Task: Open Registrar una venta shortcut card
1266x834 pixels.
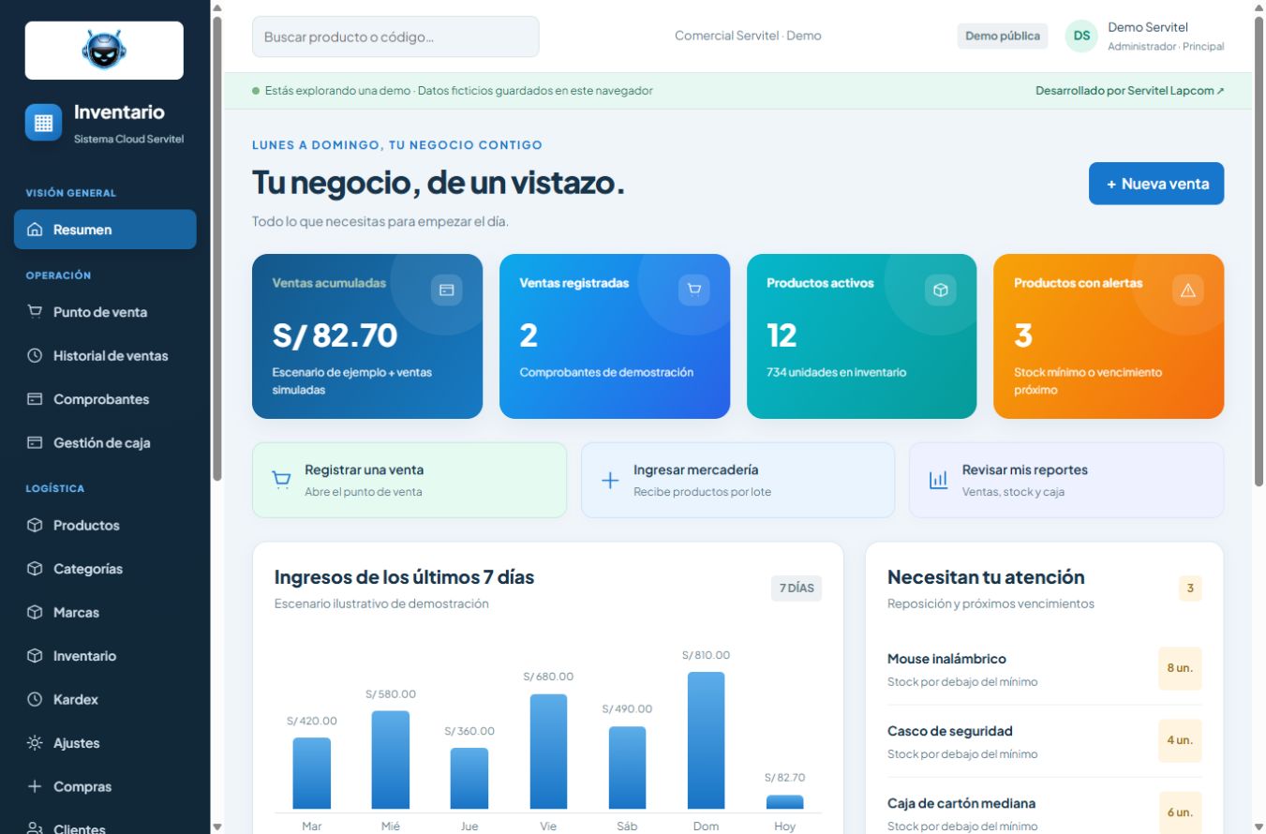Action: (x=410, y=480)
